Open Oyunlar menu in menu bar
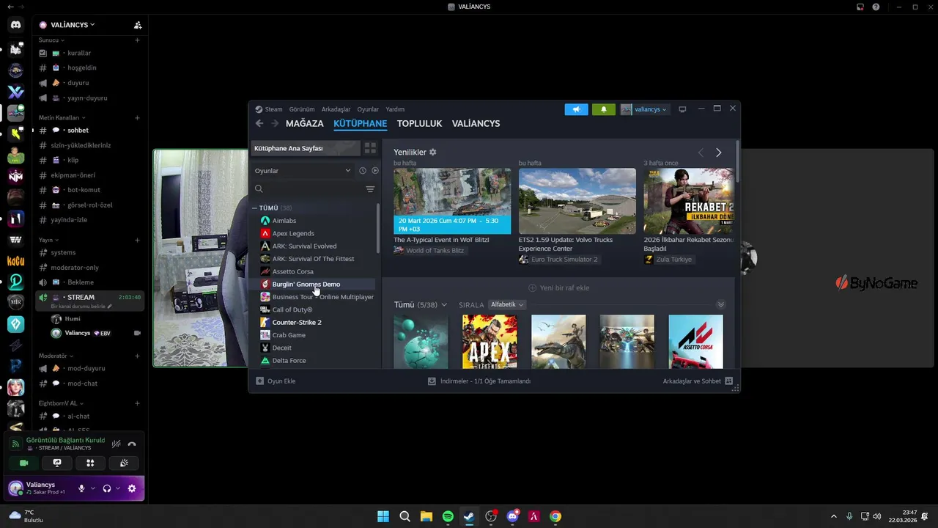The height and width of the screenshot is (528, 938). [x=368, y=109]
